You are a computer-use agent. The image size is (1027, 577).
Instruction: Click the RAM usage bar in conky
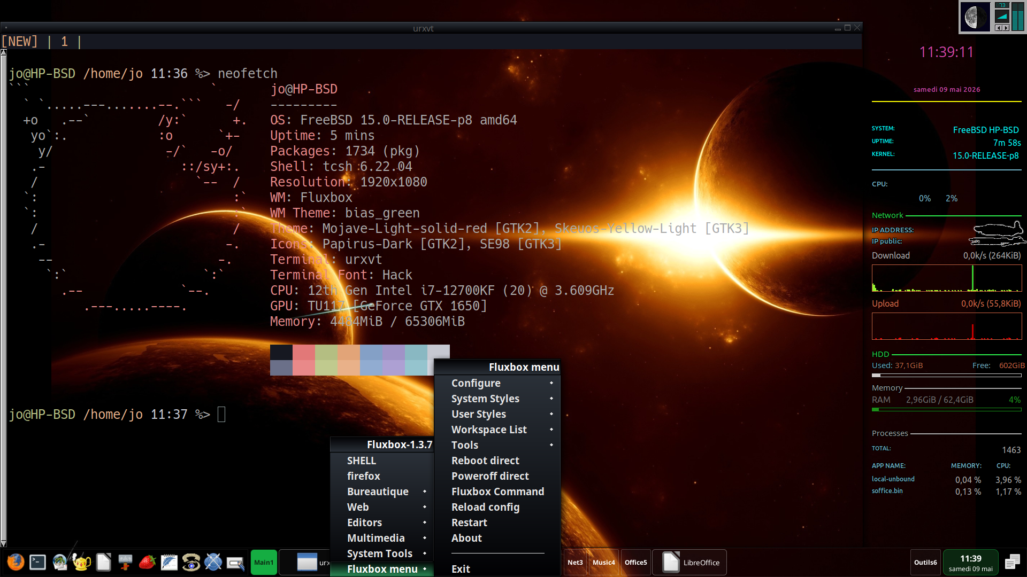(x=947, y=409)
